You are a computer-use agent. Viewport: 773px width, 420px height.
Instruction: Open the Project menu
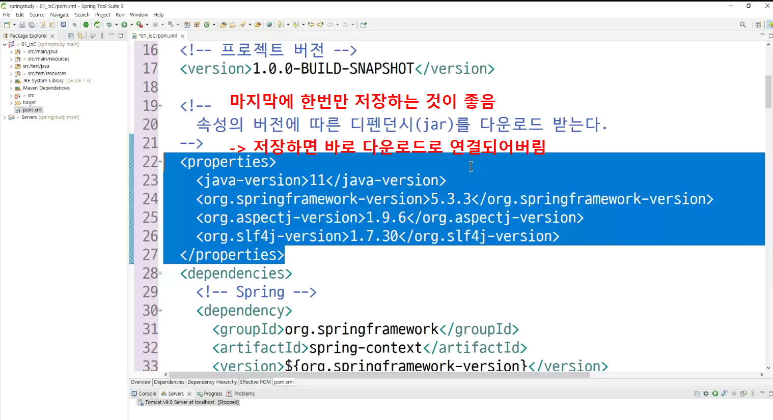pos(103,15)
